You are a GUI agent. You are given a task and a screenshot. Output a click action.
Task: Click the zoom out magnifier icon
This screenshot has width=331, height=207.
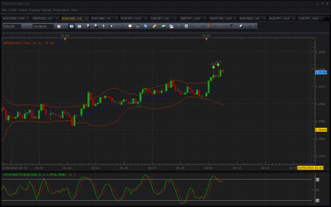[96, 26]
